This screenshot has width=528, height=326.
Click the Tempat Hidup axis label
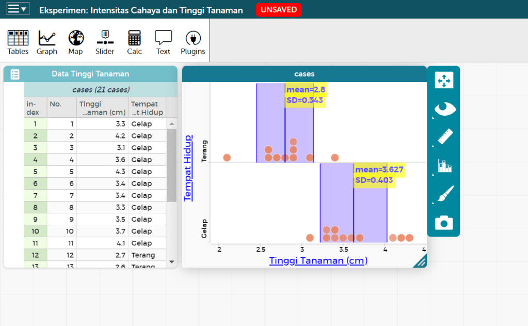click(x=188, y=168)
